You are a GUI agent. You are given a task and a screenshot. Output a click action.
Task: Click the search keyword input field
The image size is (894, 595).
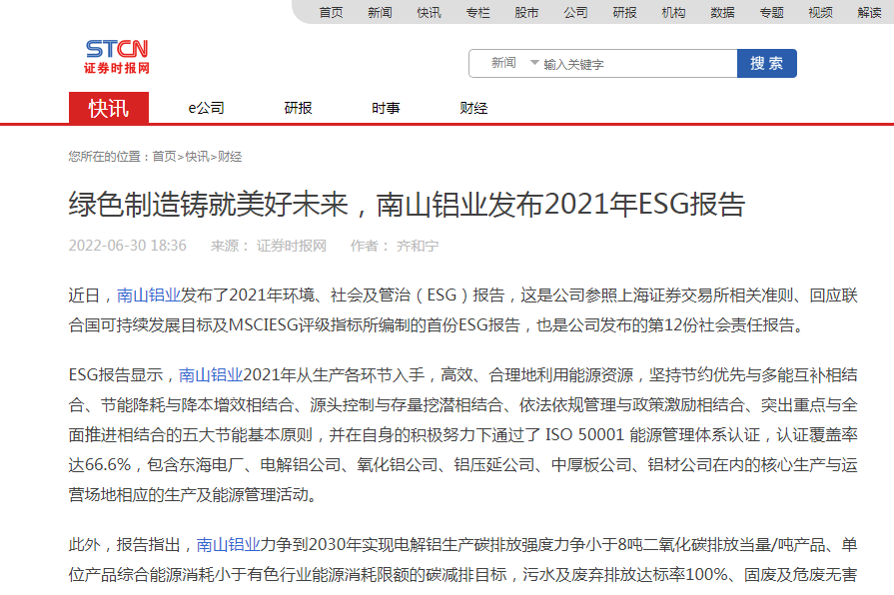point(634,64)
